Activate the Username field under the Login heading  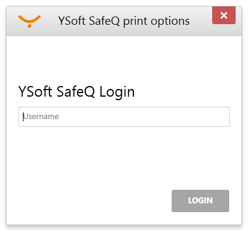tap(124, 117)
